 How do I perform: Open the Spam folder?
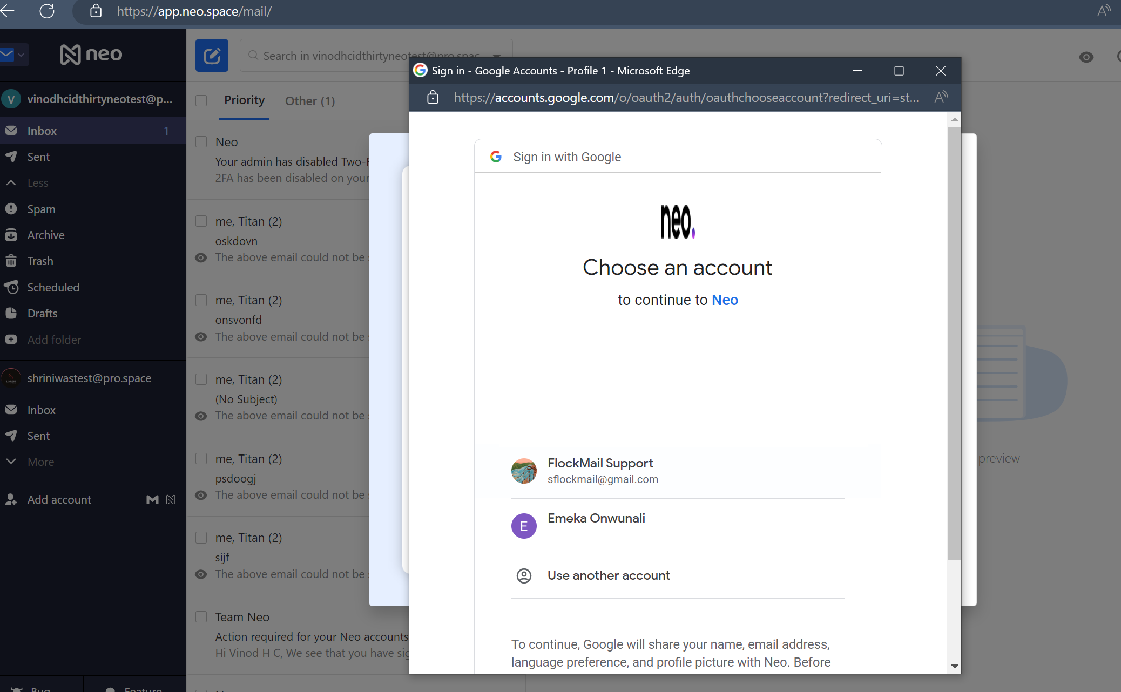[x=93, y=209]
